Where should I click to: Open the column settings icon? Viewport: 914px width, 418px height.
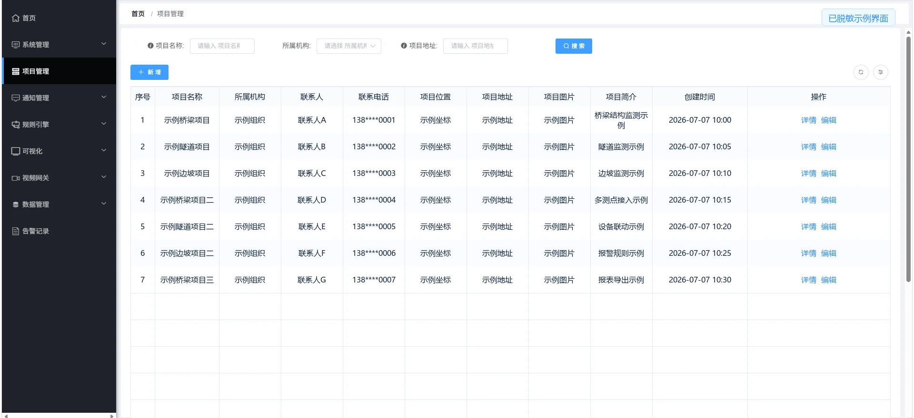(x=881, y=72)
